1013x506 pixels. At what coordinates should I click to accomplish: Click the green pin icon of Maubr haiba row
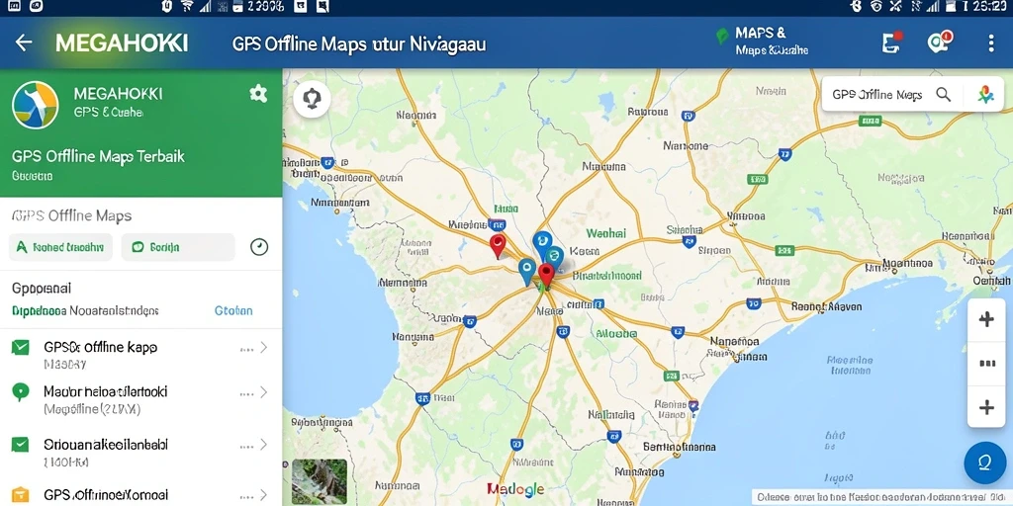tap(21, 391)
